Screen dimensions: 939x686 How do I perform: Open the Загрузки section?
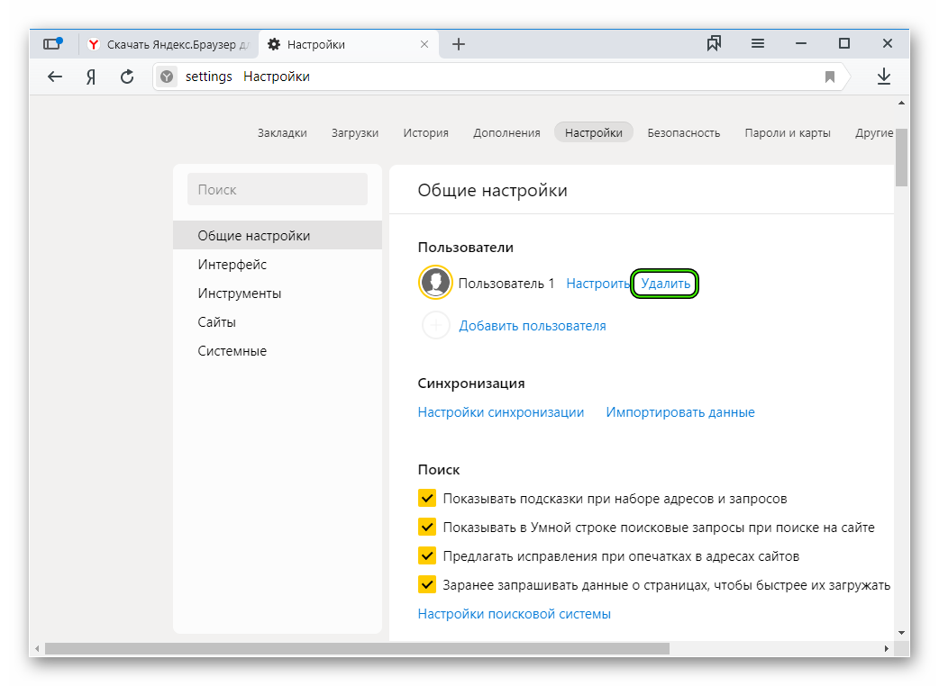(355, 132)
